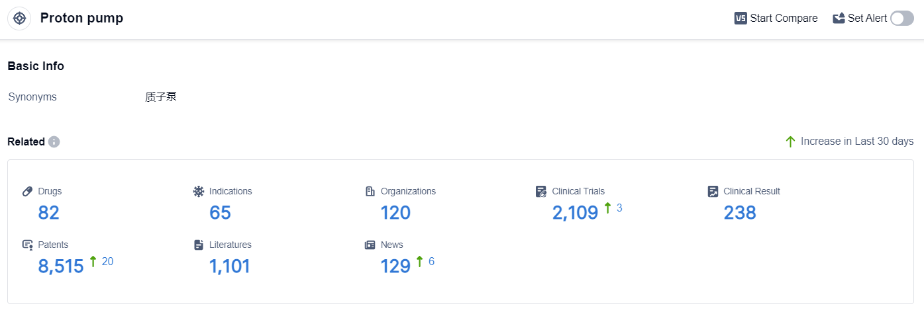This screenshot has width=924, height=318.
Task: Click the Start Compare button
Action: click(776, 19)
